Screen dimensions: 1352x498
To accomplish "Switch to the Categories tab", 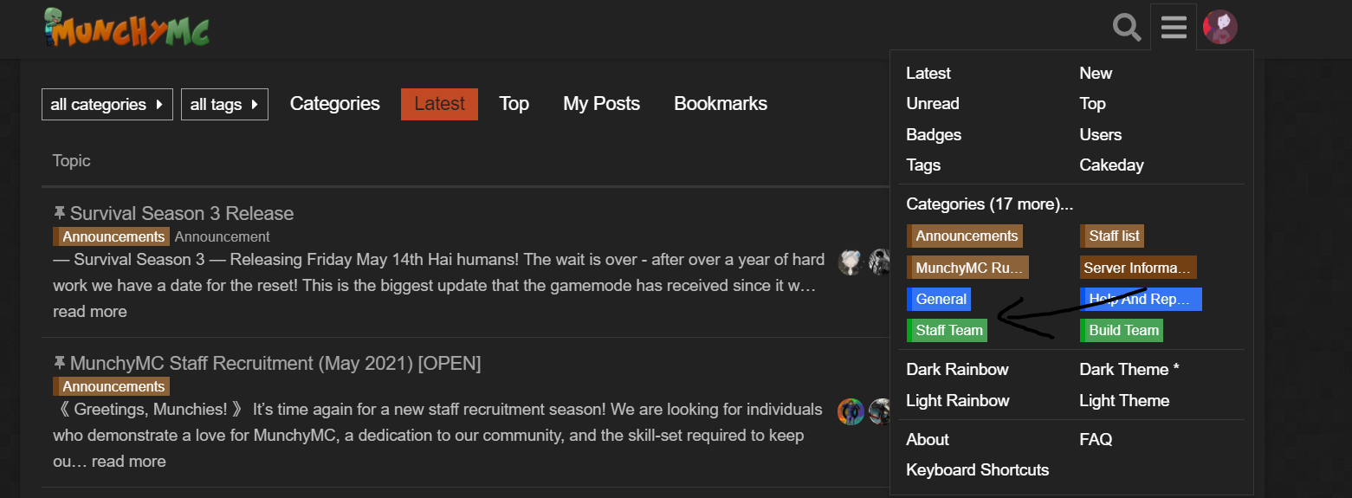I will (x=335, y=104).
